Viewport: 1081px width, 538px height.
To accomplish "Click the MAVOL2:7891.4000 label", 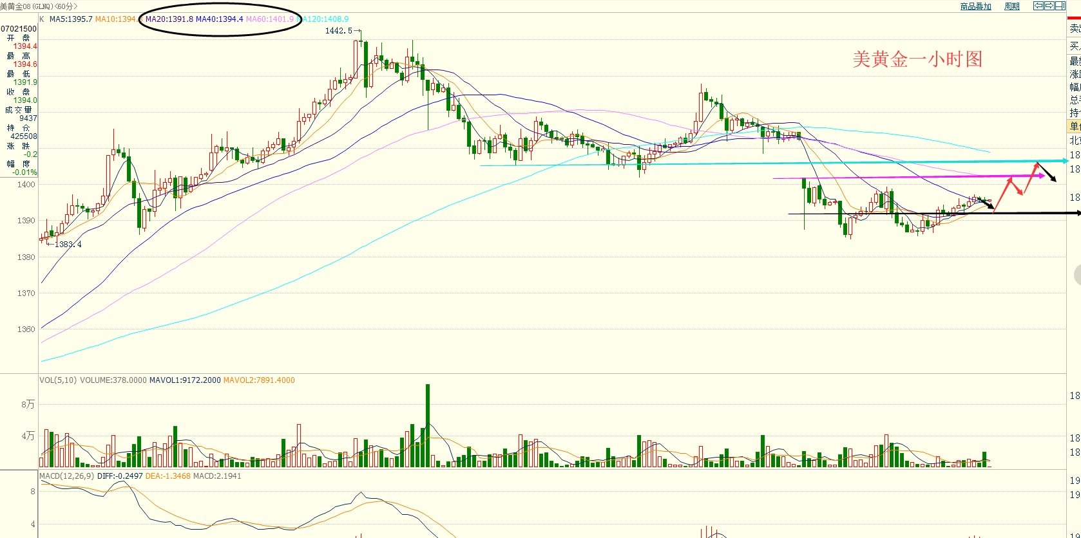I will (259, 380).
